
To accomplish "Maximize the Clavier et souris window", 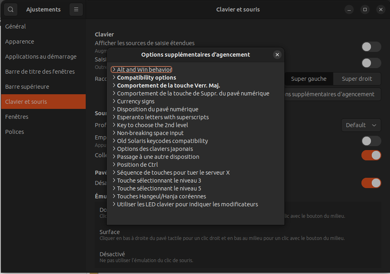I will [x=365, y=10].
